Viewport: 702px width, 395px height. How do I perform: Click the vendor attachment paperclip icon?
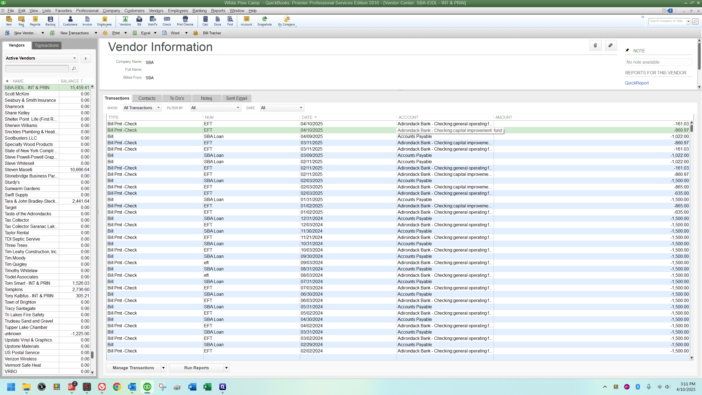coord(595,46)
